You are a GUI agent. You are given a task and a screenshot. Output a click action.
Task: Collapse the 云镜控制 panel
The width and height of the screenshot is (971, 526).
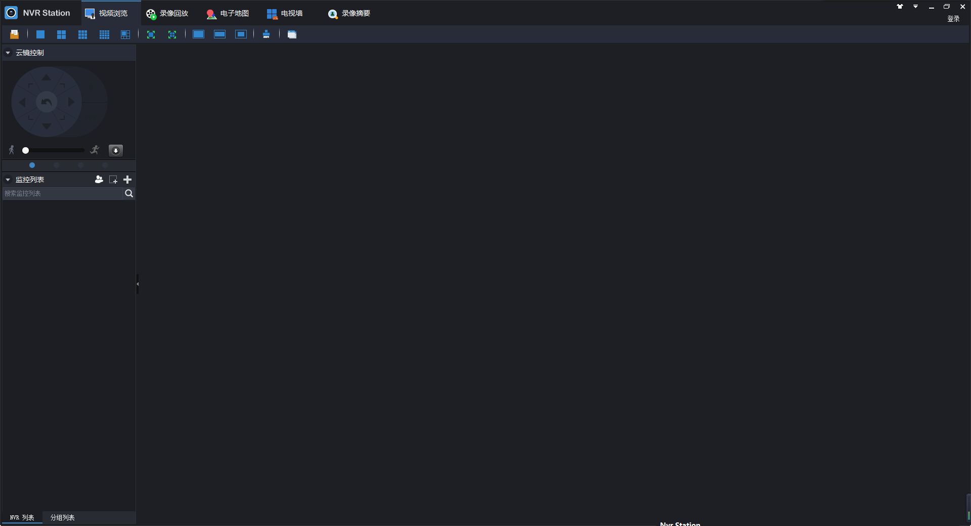[8, 53]
